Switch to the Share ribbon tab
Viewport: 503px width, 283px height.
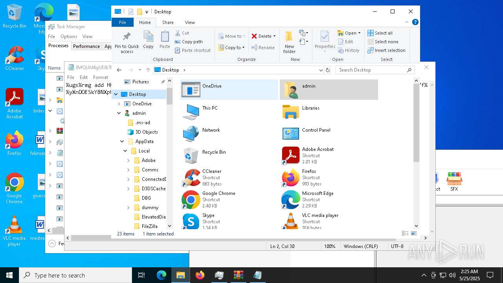[x=168, y=22]
